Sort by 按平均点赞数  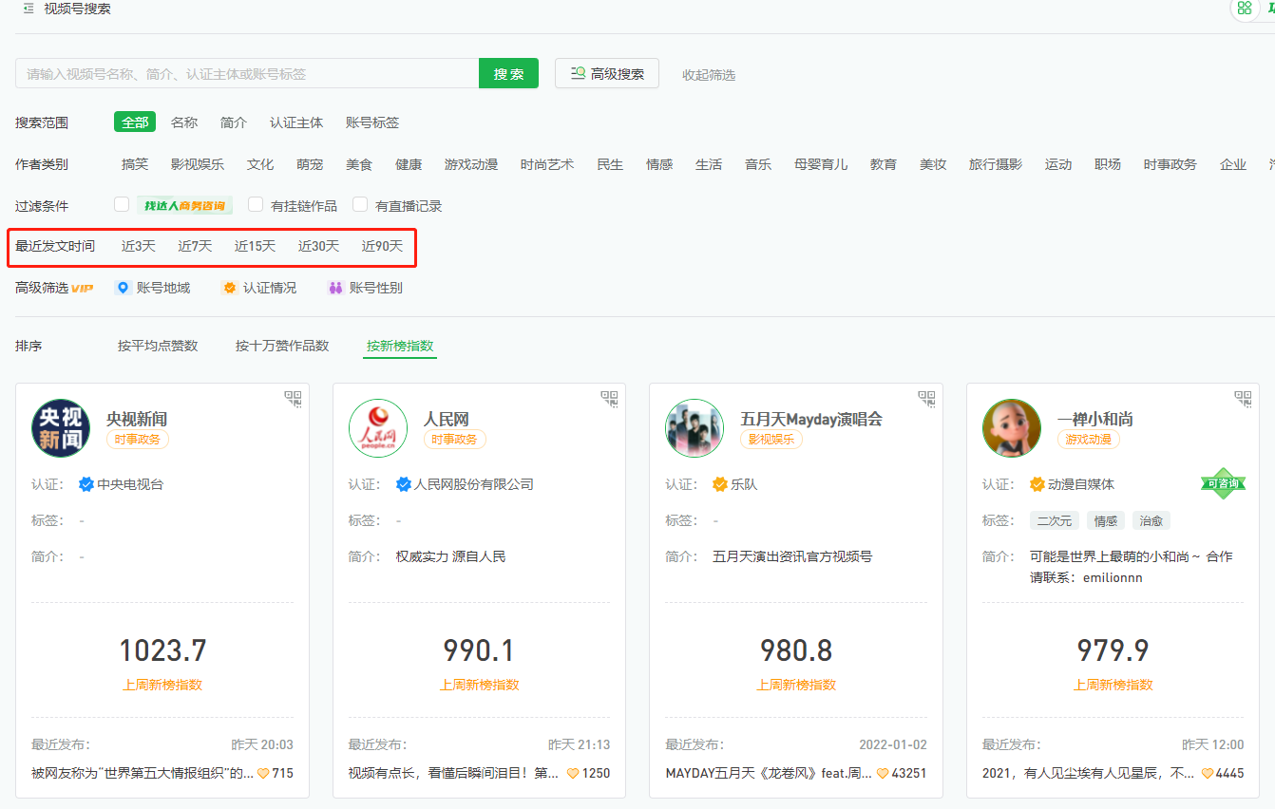click(158, 346)
